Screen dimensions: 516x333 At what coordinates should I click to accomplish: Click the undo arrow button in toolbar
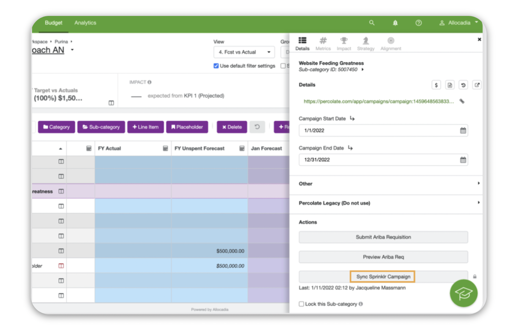[257, 127]
